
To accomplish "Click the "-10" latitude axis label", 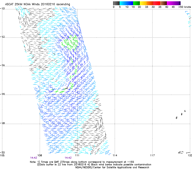I will click(x=2, y=9).
